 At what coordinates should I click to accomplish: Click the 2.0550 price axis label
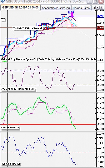(x=100, y=23)
